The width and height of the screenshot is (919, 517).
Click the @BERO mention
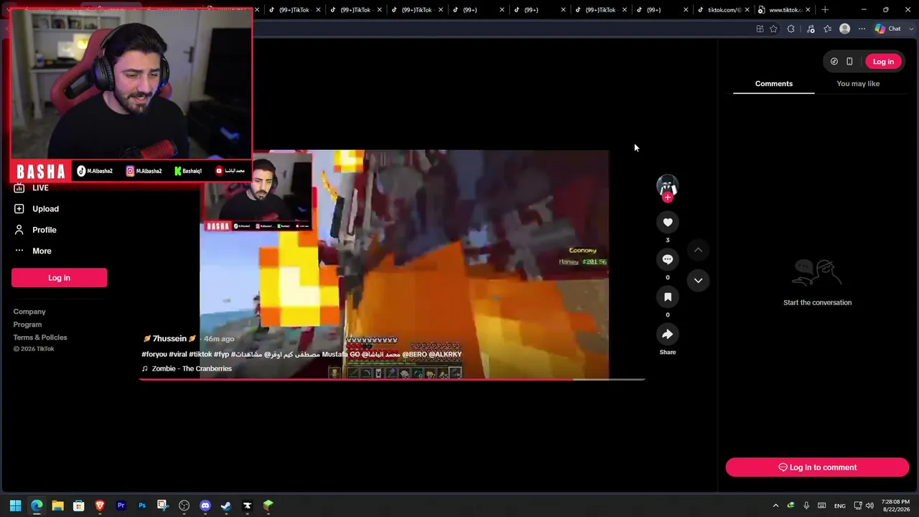414,354
